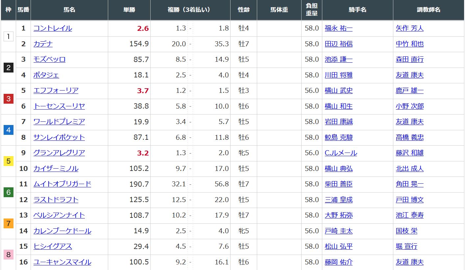
Task: View jockey 福永 祐一 page
Action: [x=338, y=28]
